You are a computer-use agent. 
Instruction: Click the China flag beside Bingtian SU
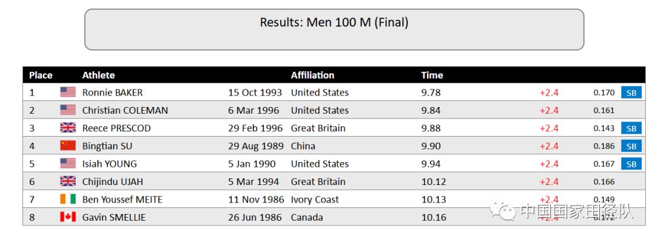point(68,146)
